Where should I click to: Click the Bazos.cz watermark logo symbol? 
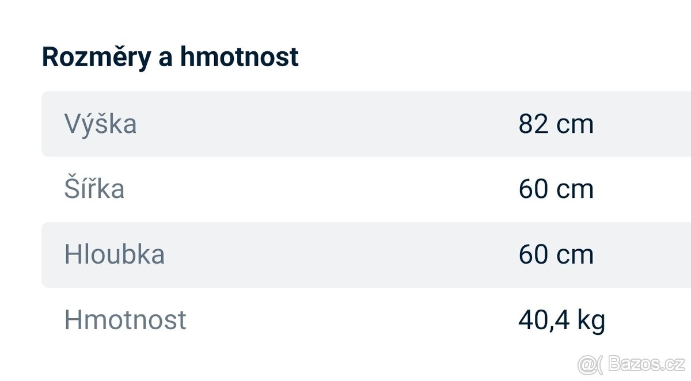589,364
